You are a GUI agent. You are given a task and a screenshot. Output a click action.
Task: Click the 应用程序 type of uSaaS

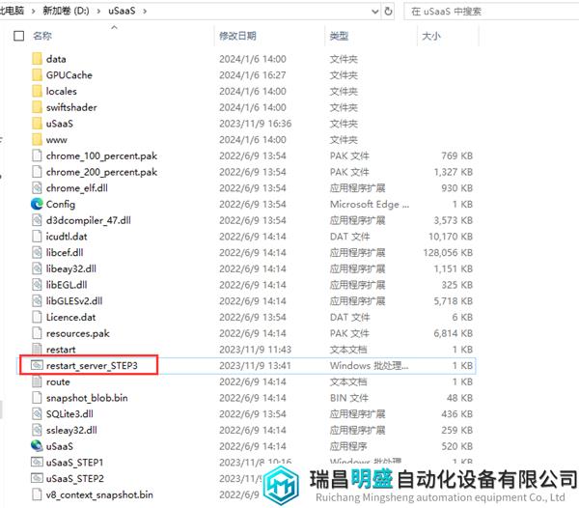coord(348,446)
